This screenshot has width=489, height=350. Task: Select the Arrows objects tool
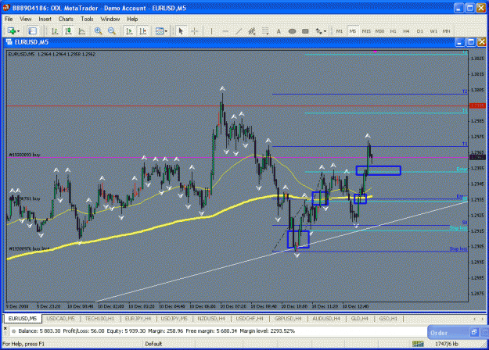point(318,30)
